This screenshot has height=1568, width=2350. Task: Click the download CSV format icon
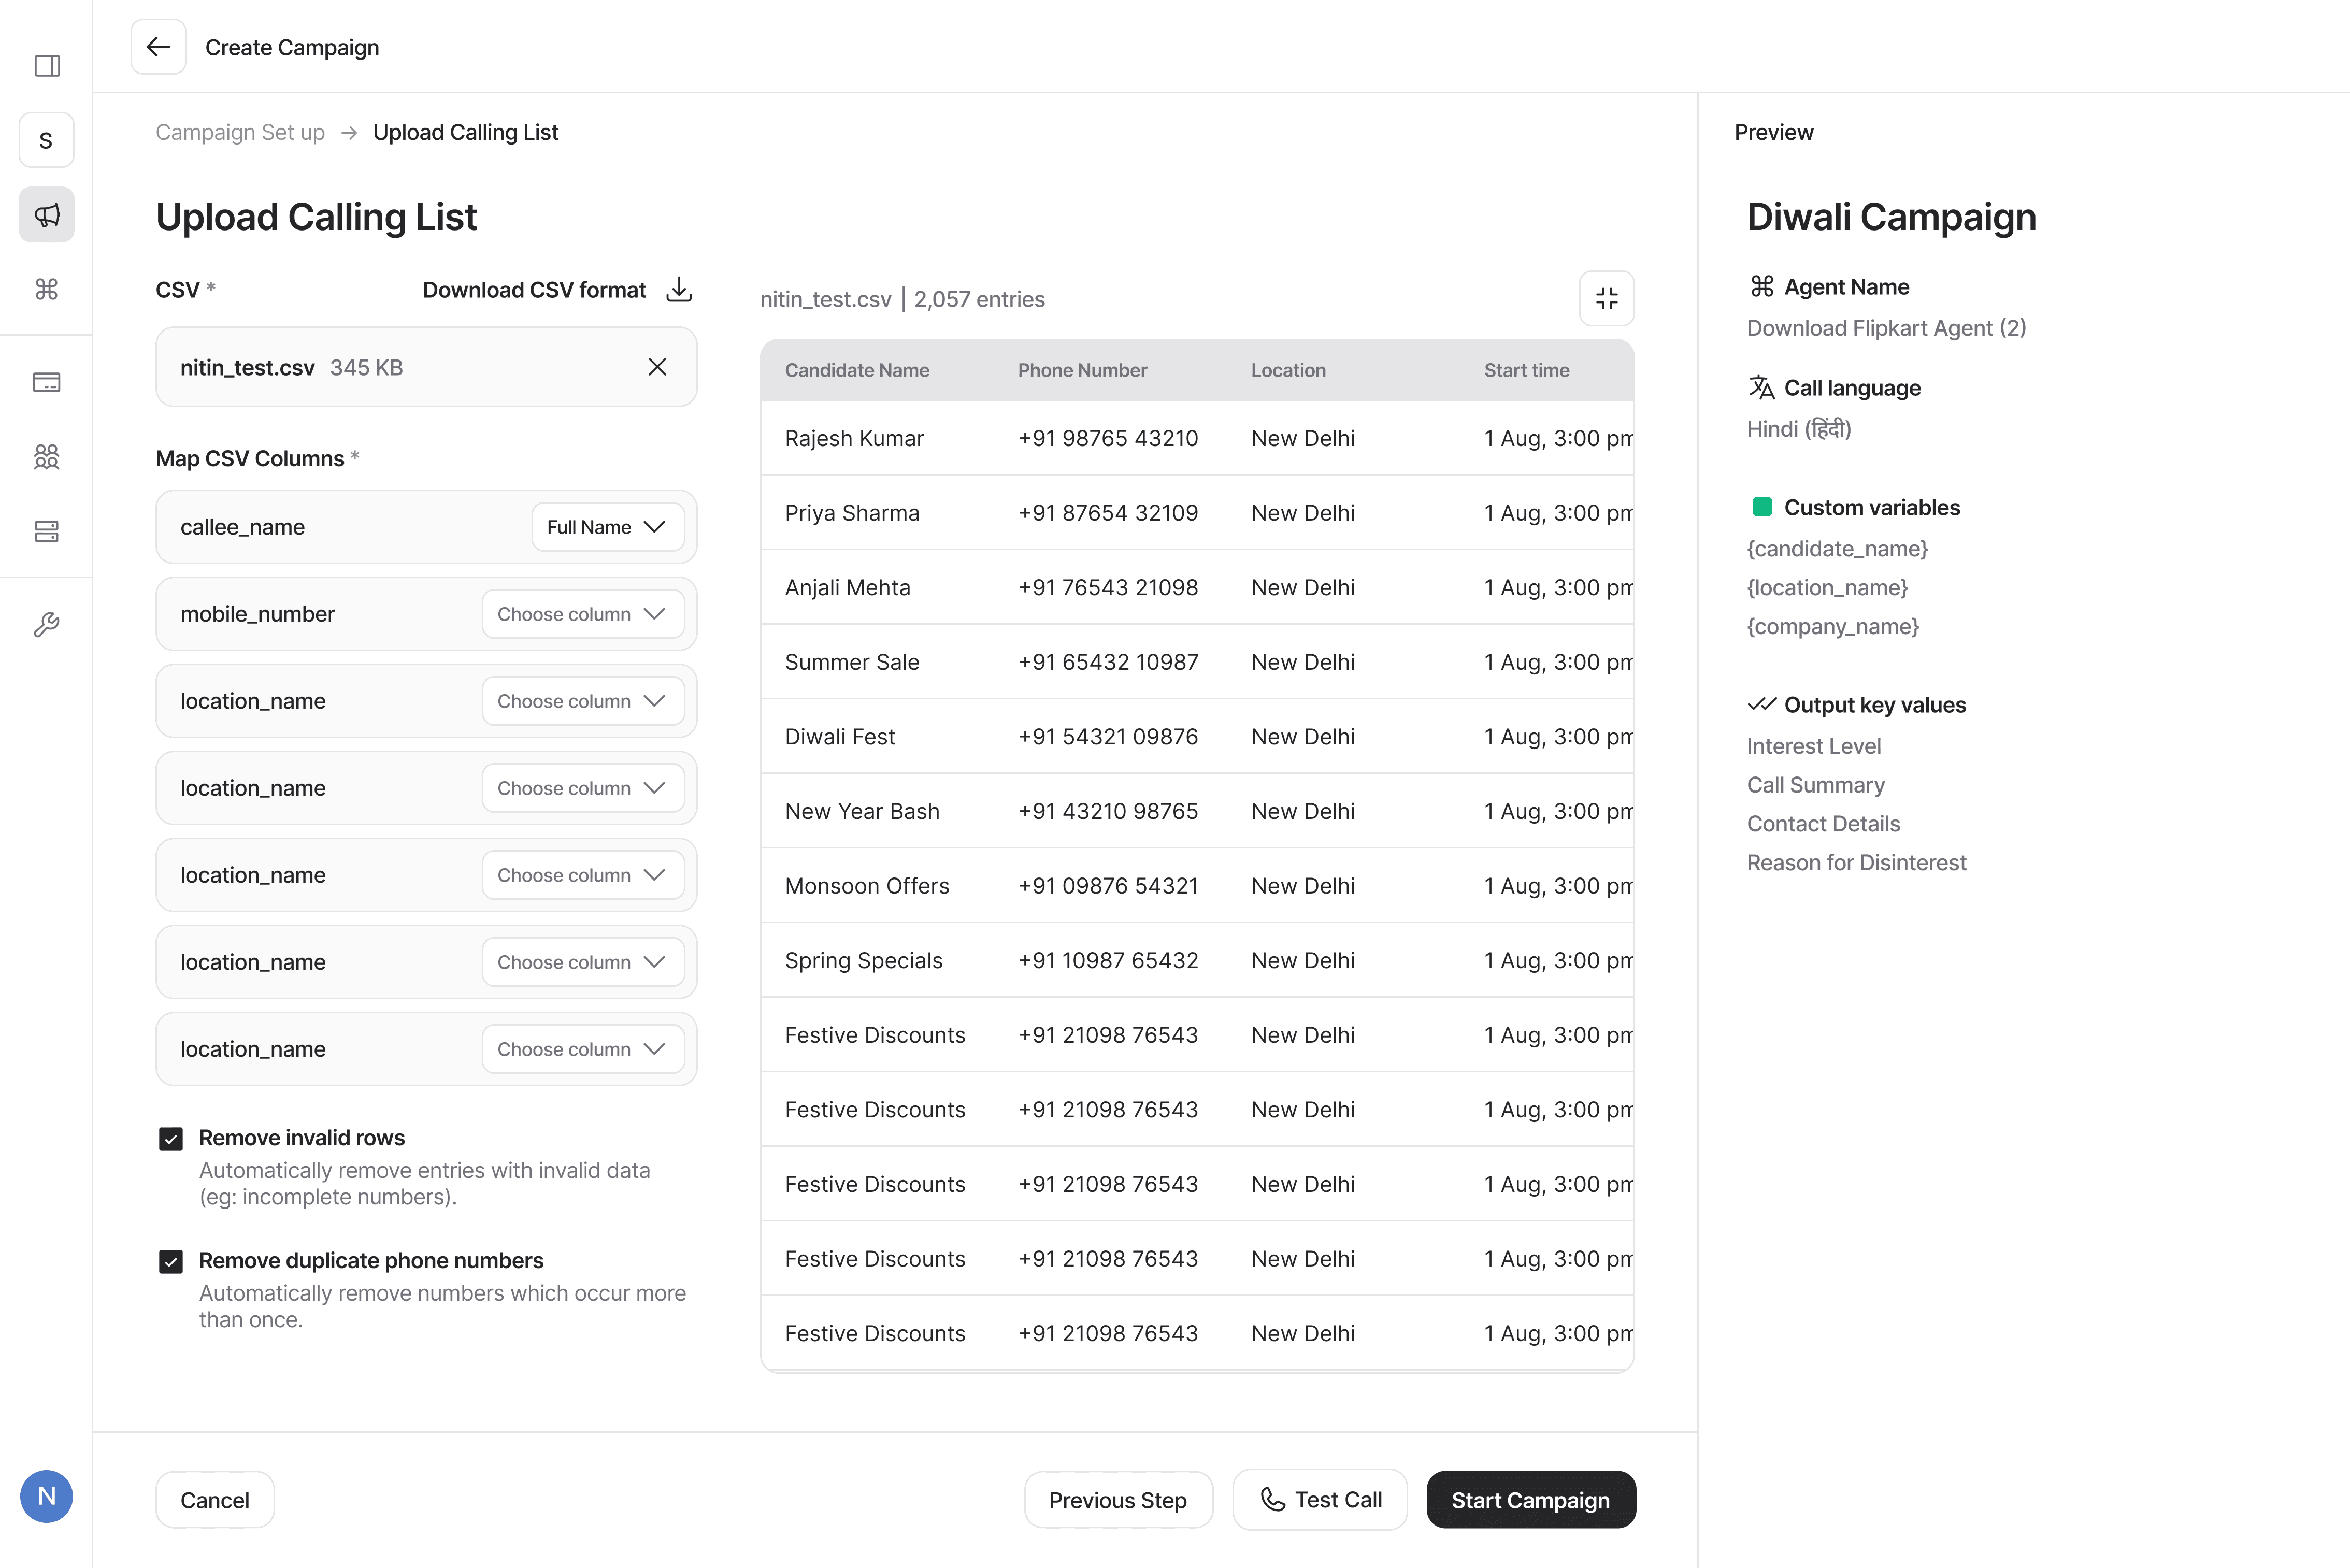pyautogui.click(x=679, y=289)
